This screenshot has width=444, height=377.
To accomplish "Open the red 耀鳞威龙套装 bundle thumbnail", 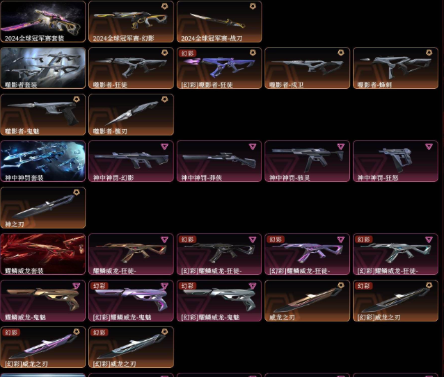I will click(42, 254).
